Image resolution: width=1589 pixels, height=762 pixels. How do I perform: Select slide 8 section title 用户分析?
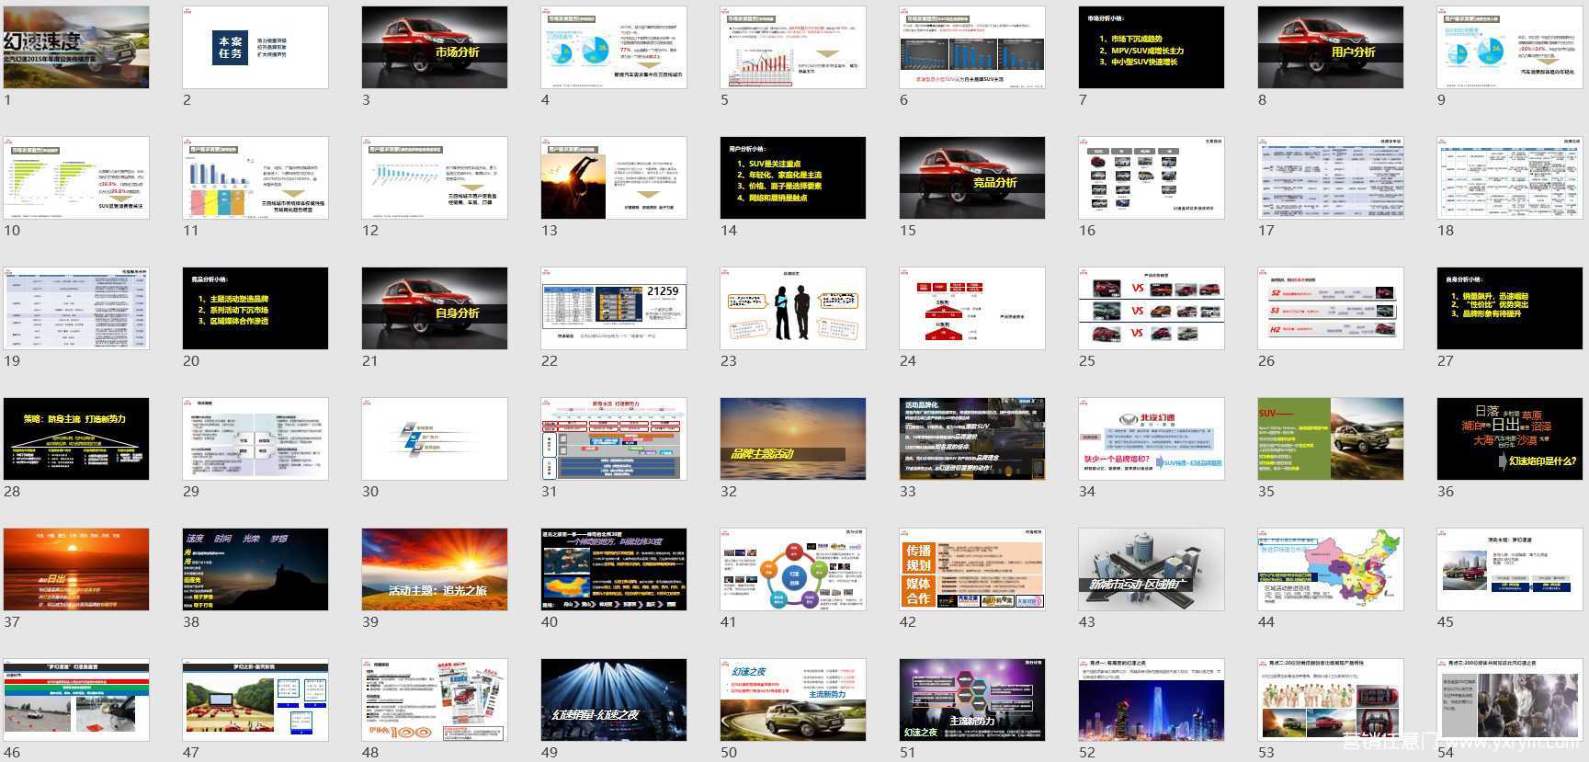coord(1331,48)
